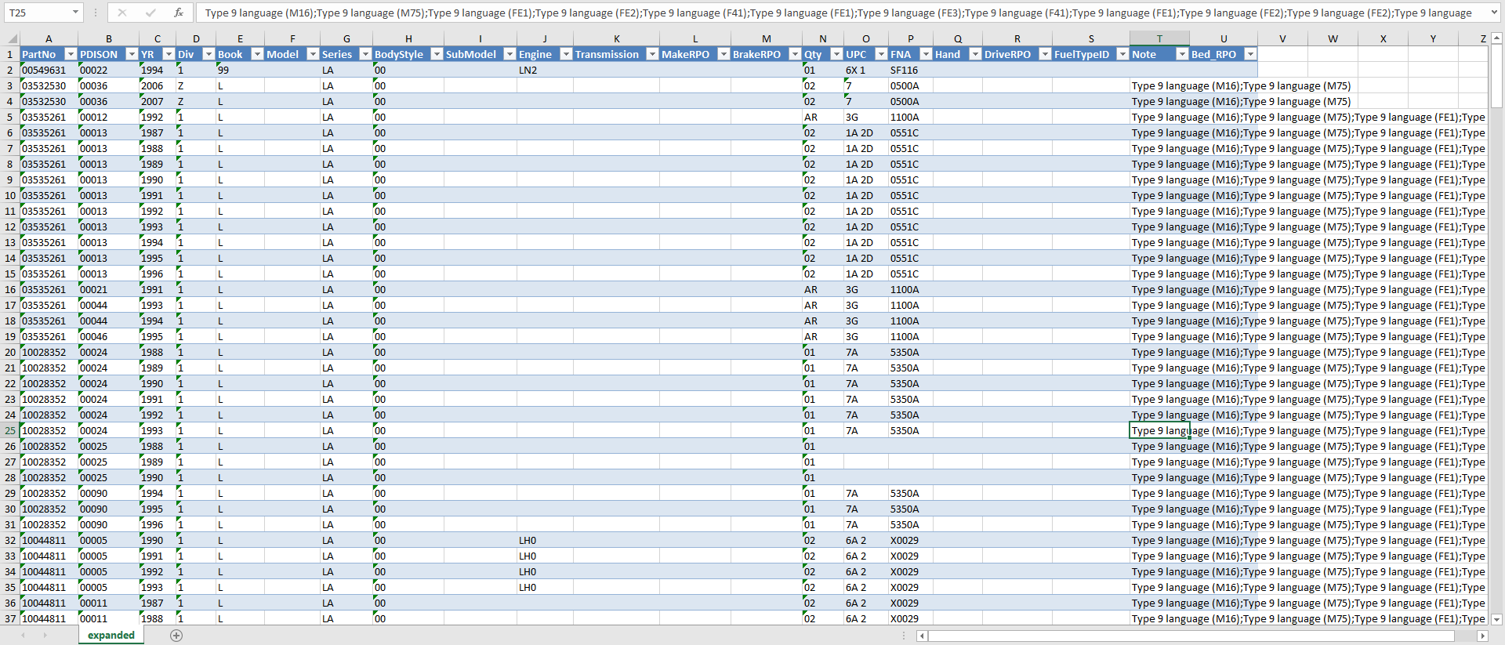Click the Cancel entry X icon
The image size is (1505, 645).
[121, 13]
